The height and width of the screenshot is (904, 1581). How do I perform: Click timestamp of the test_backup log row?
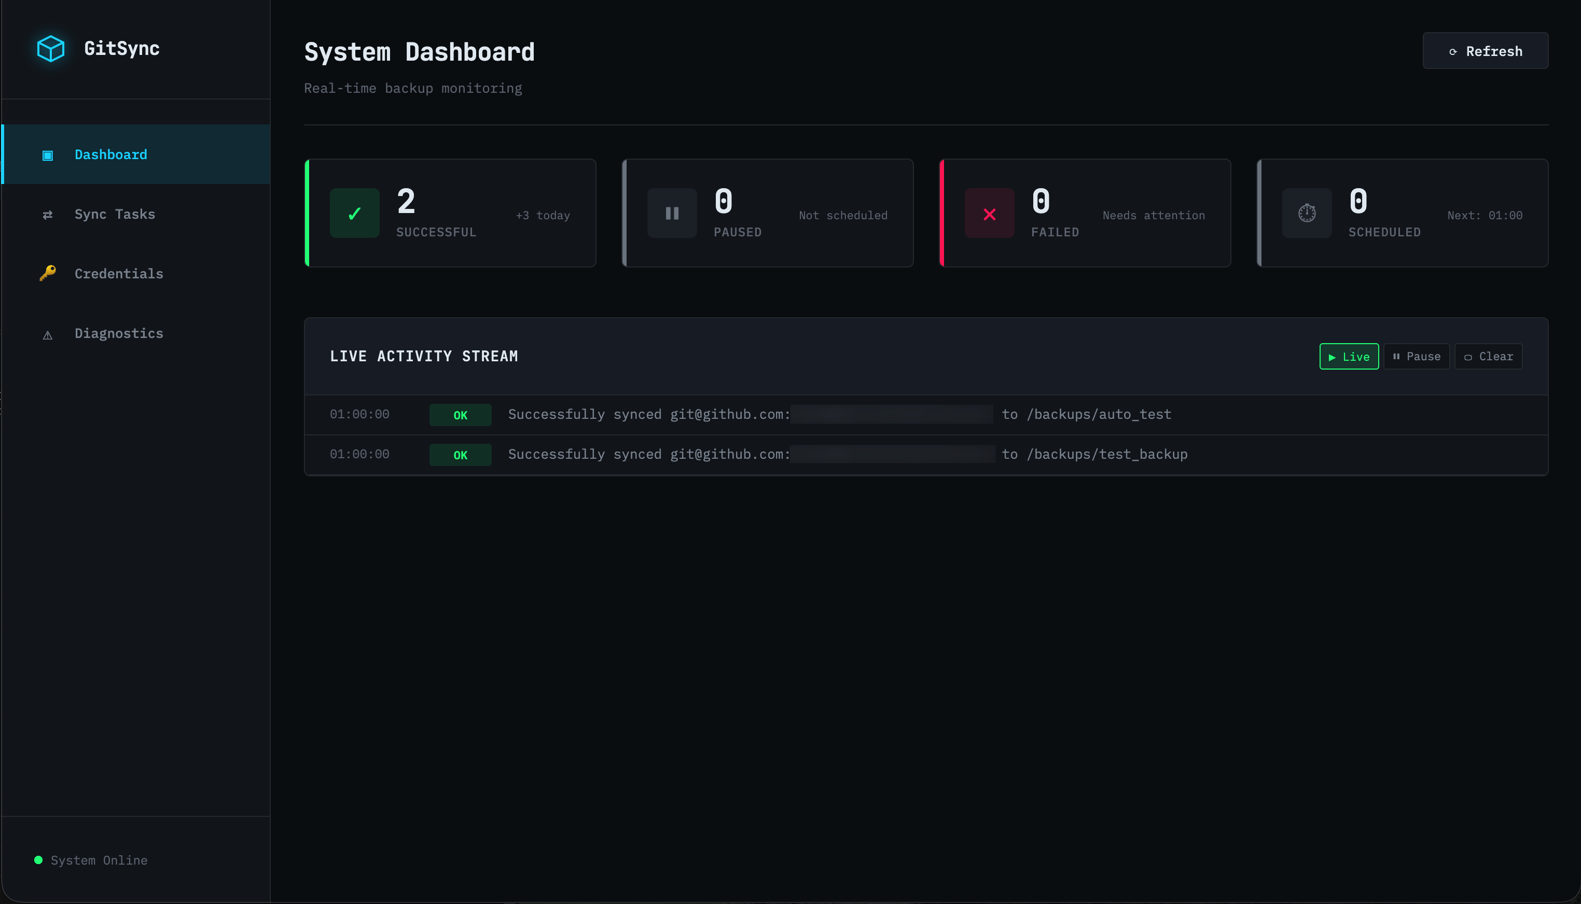point(359,454)
